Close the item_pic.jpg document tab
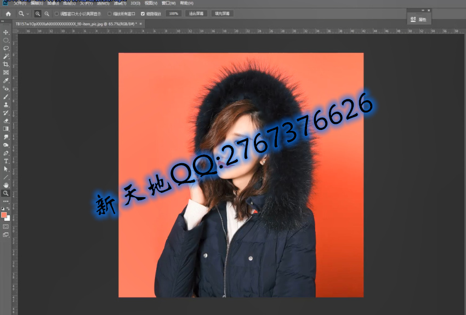This screenshot has width=466, height=315. 141,24
